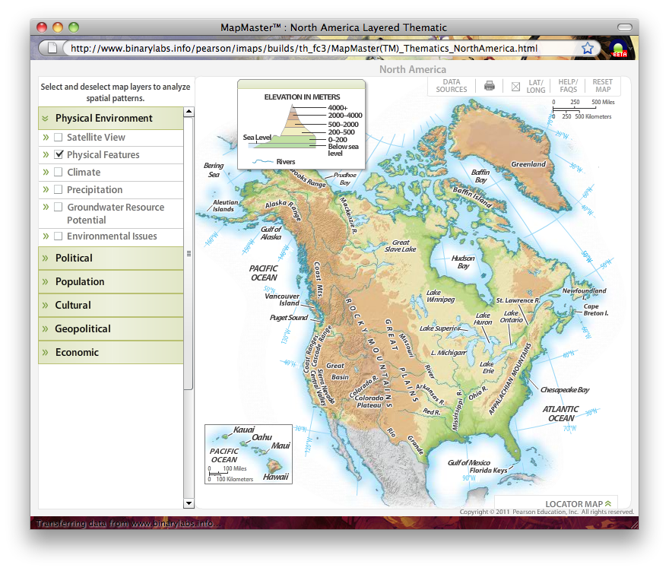Open the Economic category

click(x=77, y=353)
